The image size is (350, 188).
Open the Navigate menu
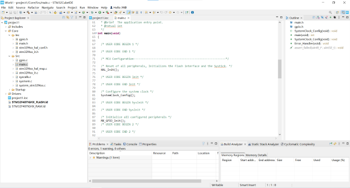point(48,7)
